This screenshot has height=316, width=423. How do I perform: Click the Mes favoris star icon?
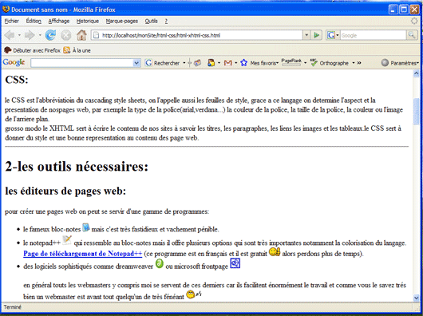pos(243,63)
